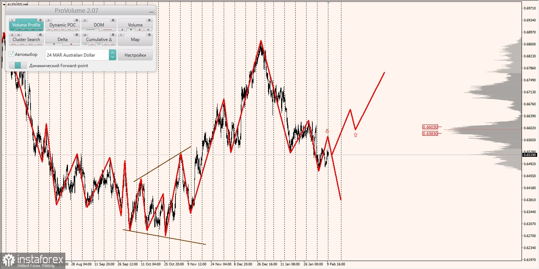539x269 pixels.
Task: Activate the Map button
Action: tap(135, 40)
